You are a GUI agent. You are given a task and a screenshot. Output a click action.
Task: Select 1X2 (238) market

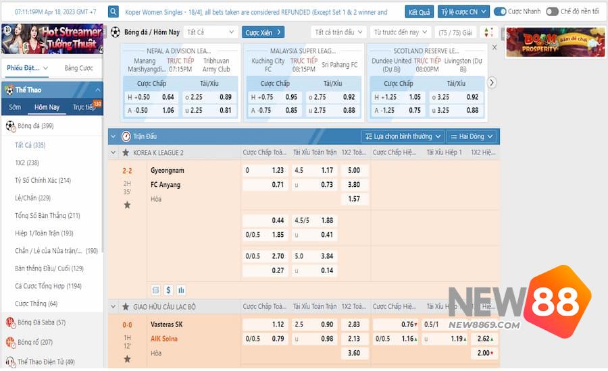(x=27, y=163)
